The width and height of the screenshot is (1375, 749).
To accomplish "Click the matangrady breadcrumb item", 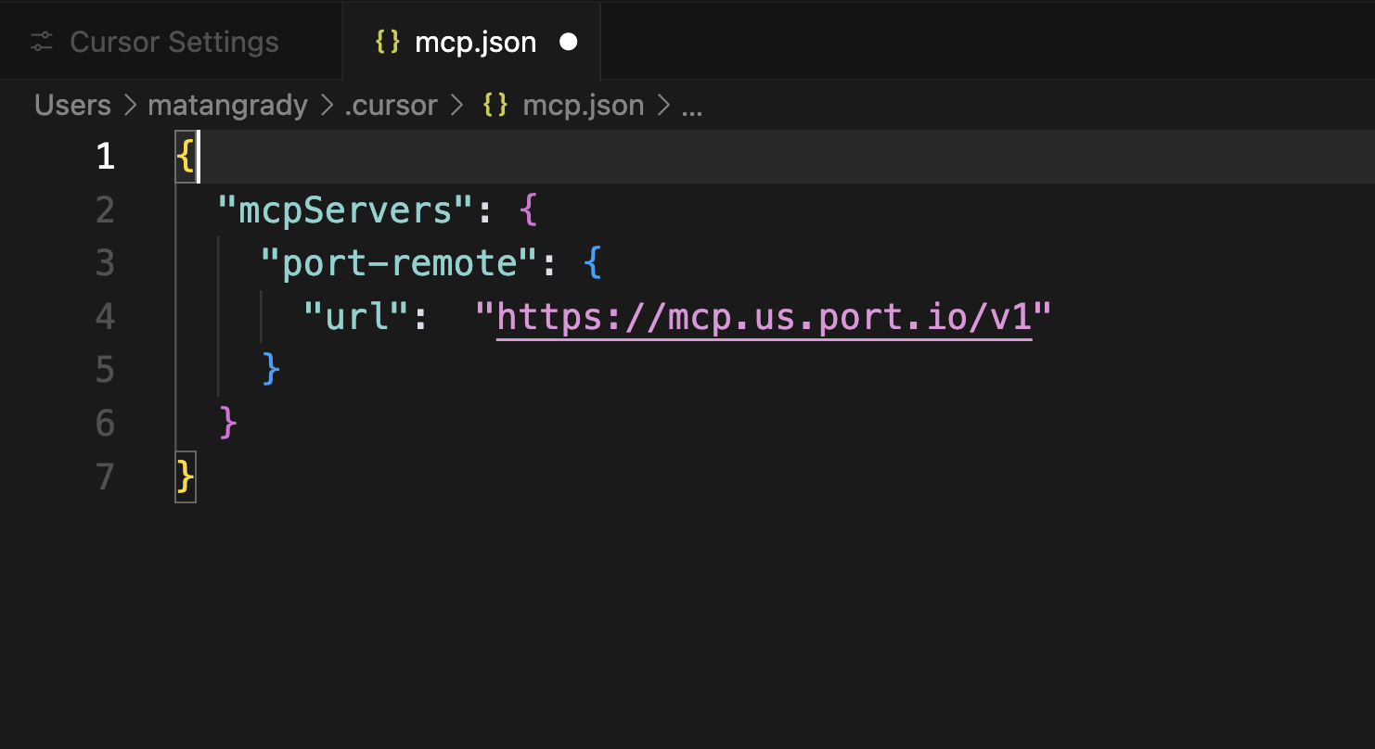I will tap(227, 105).
